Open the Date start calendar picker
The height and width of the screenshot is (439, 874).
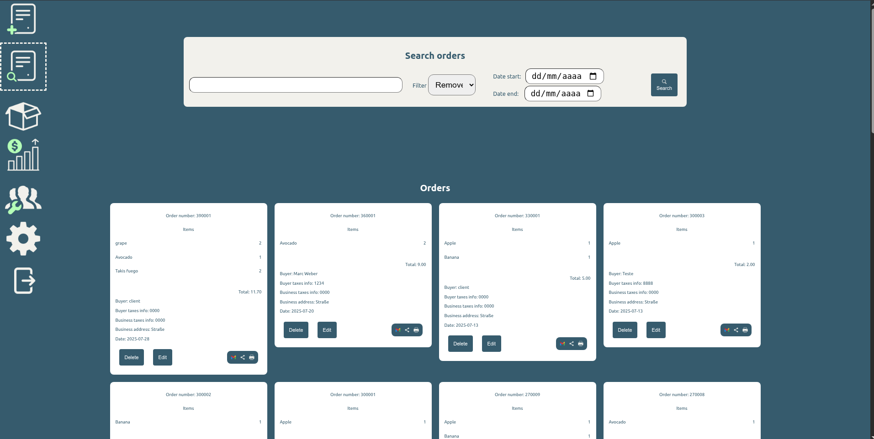pos(593,76)
